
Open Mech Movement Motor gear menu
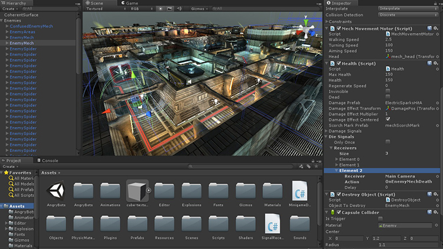click(436, 28)
